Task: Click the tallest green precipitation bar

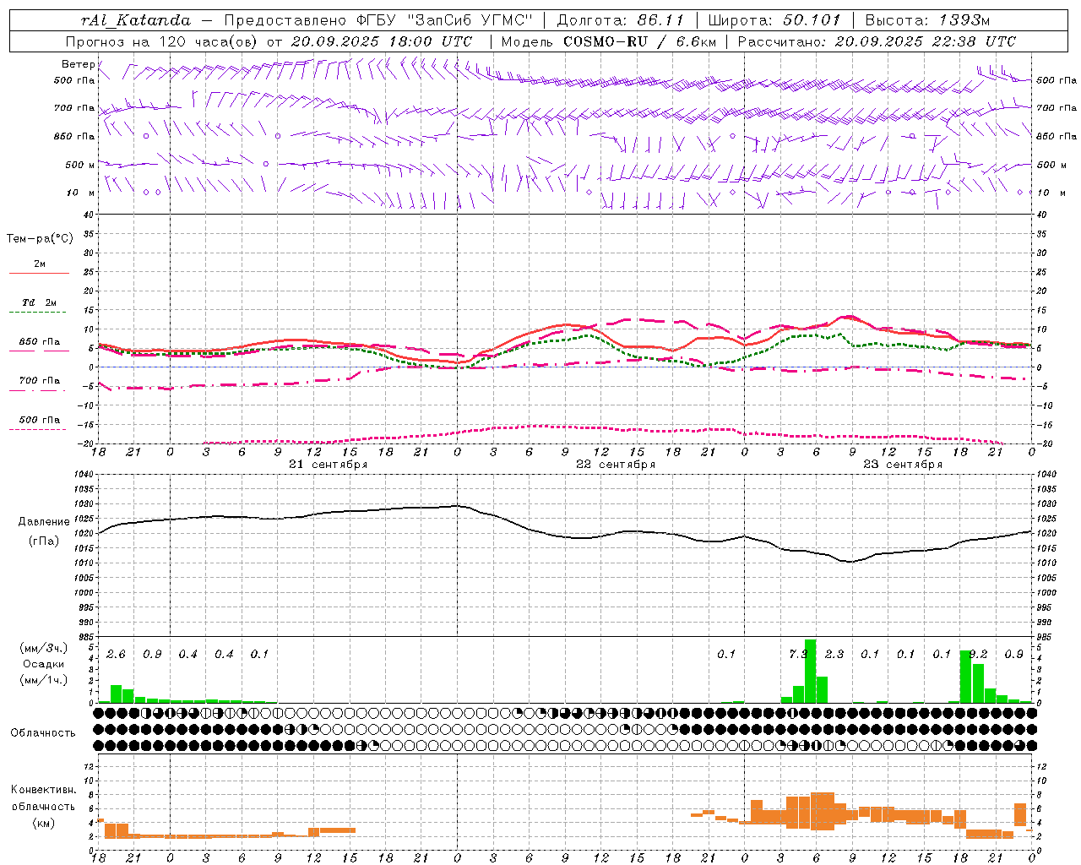Action: pyautogui.click(x=810, y=671)
